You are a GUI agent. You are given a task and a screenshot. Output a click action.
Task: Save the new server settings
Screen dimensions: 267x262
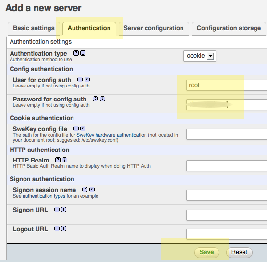tap(206, 252)
